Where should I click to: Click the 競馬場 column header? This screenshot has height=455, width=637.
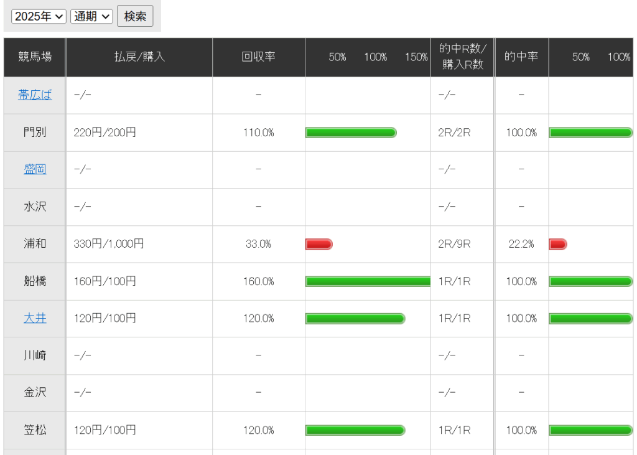[x=35, y=57]
